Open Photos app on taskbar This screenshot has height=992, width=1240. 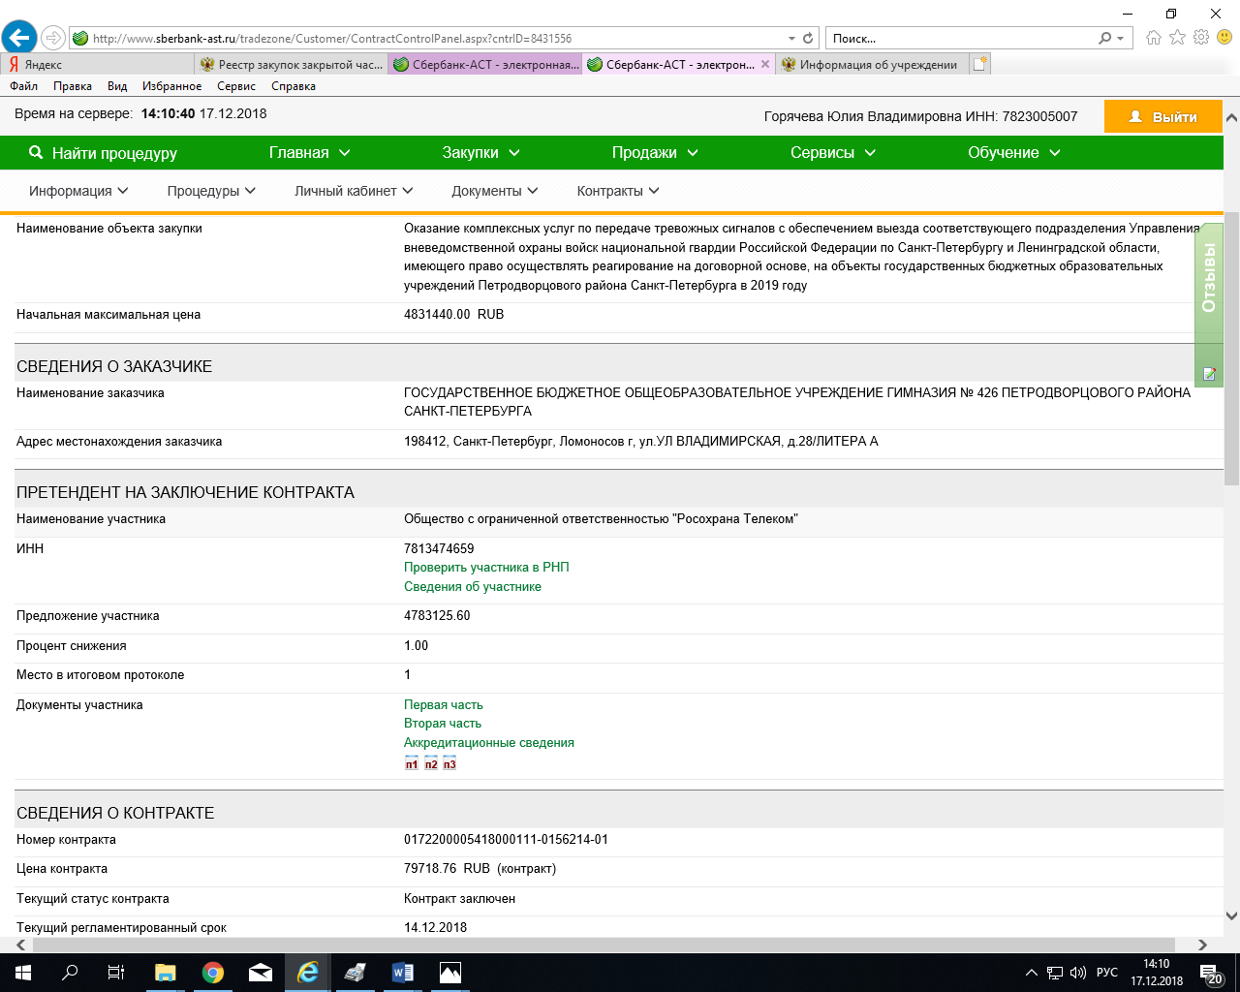pyautogui.click(x=449, y=973)
